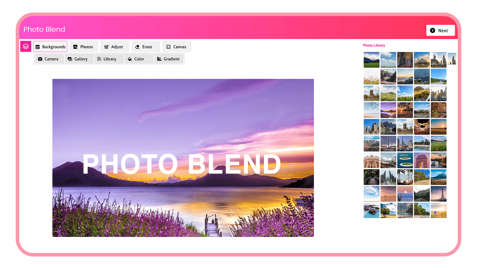Screen dimensions: 477x268
Task: Pick the palm trees beach thumbnail
Action: click(405, 177)
